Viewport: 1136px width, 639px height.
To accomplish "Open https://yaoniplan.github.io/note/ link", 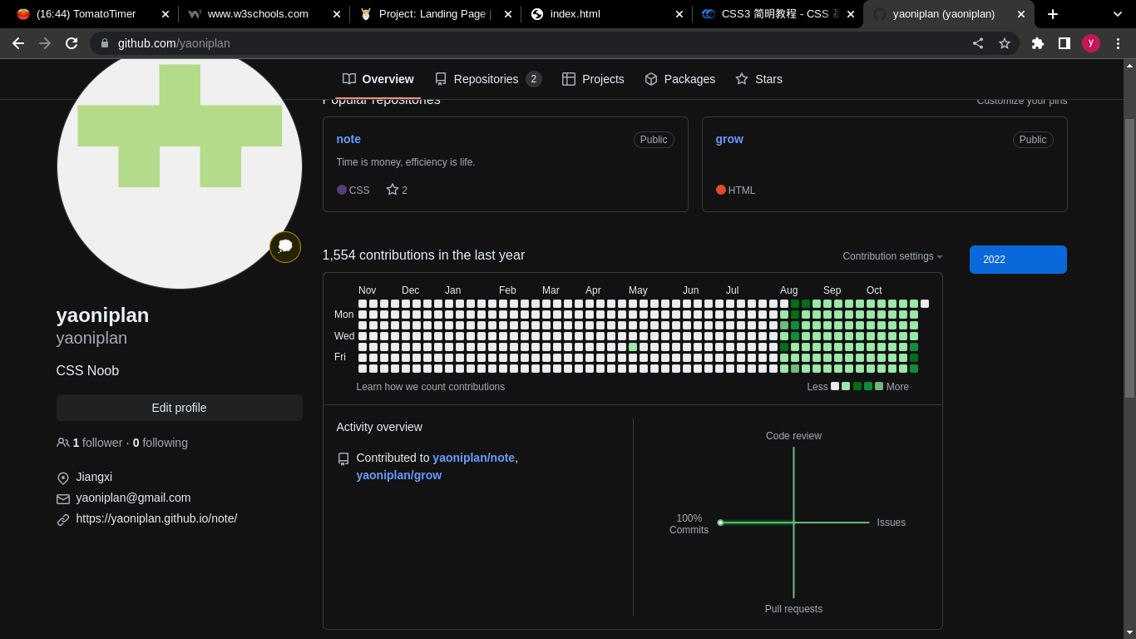I will click(x=156, y=518).
